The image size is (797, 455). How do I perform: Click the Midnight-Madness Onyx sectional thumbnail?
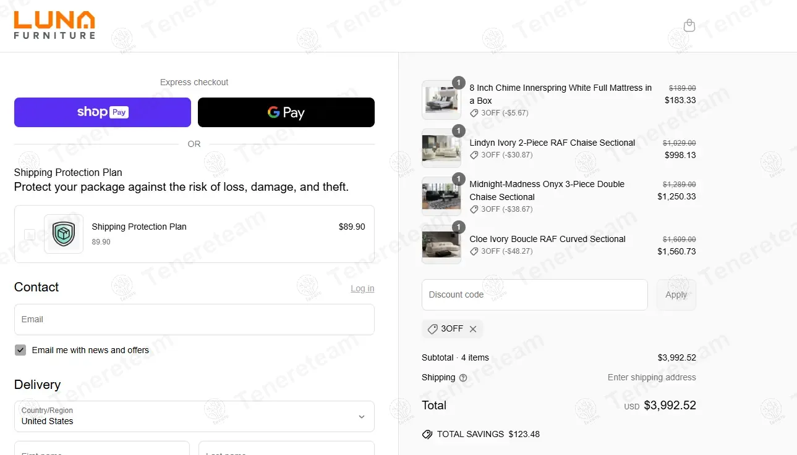pyautogui.click(x=441, y=196)
